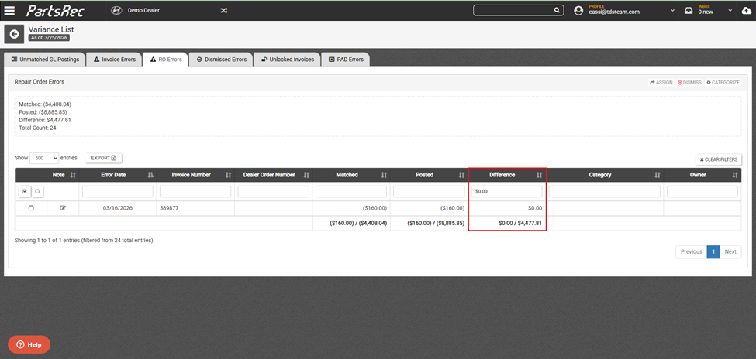Click the cloud upload icon
This screenshot has width=756, height=359.
[746, 11]
